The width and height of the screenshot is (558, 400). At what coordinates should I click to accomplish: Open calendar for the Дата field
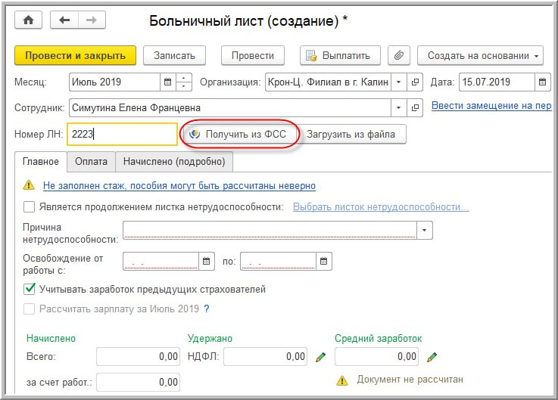point(542,82)
